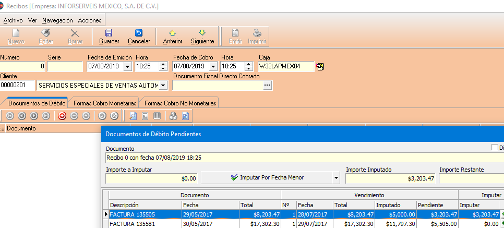This screenshot has width=504, height=228.
Task: Click the coins icon in grid toolbar
Action: coord(173,116)
